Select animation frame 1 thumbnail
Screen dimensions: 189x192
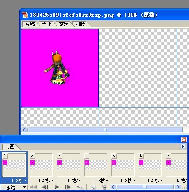click(14, 165)
